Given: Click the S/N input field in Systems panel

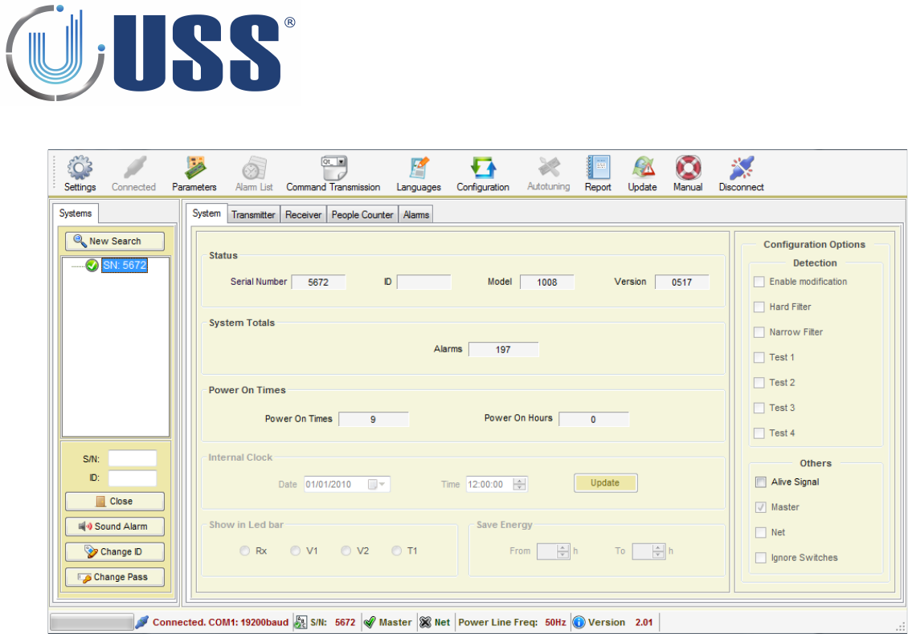Looking at the screenshot, I should (133, 459).
